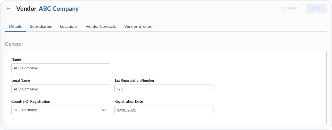This screenshot has width=332, height=130.
Task: Switch to the Details tab
Action: click(15, 26)
